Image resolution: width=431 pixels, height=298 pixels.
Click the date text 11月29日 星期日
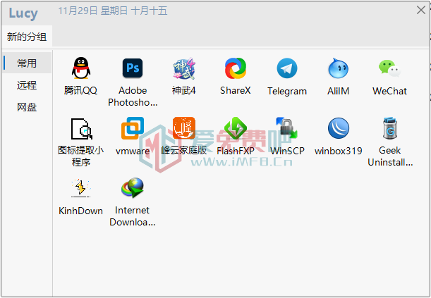[93, 11]
